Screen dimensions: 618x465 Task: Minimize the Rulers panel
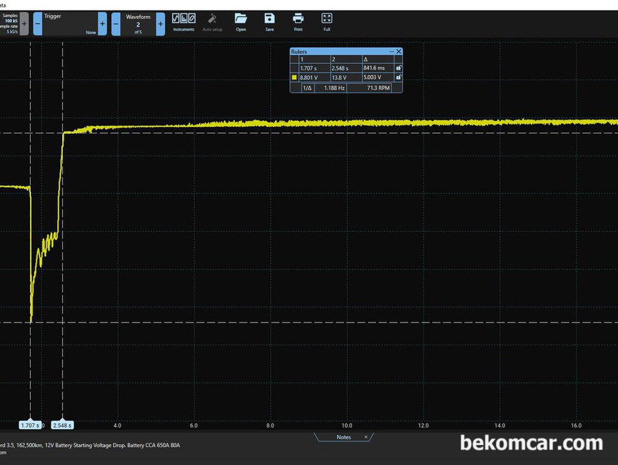391,52
